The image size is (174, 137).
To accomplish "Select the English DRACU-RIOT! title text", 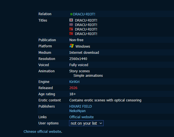I will pyautogui.click(x=86, y=25).
